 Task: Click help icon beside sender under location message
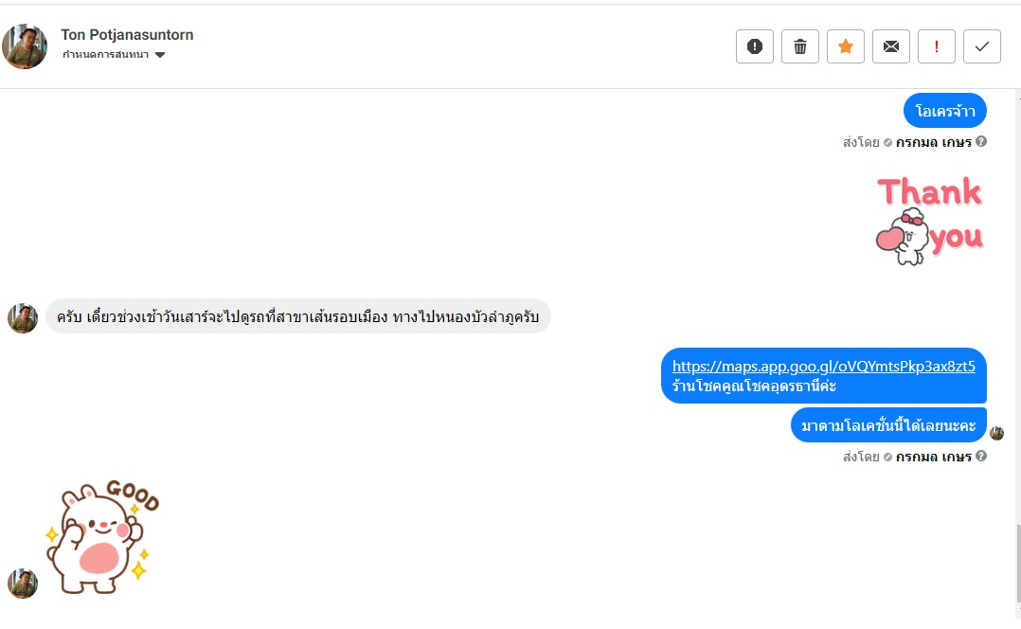981,457
